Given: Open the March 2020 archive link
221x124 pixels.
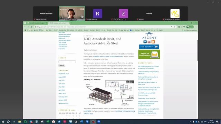Looking at the screenshot, I should [x=62, y=93].
